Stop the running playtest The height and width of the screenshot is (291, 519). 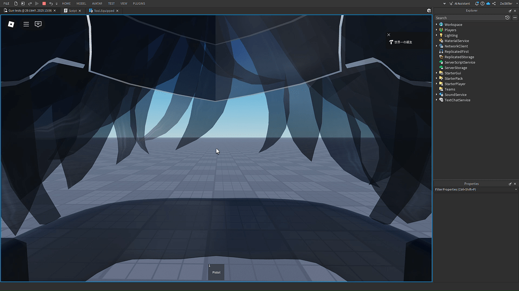coord(44,4)
